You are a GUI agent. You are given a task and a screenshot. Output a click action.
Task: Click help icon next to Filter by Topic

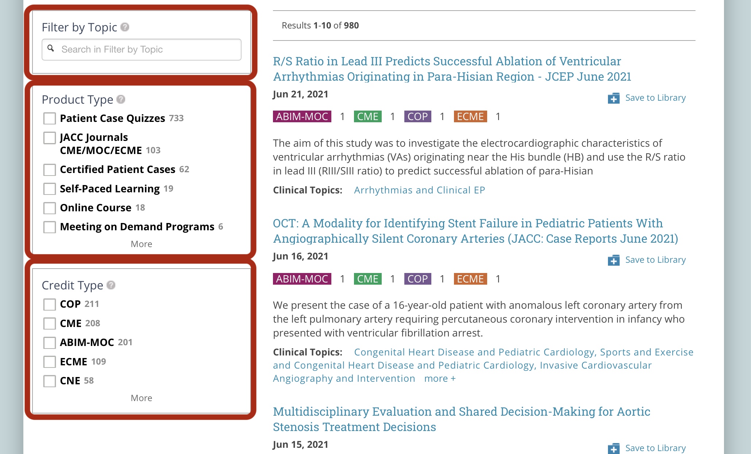(125, 27)
